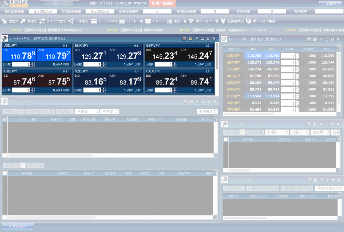The width and height of the screenshot is (344, 232).
Task: Open ポジション集計 from the toolbar
Action: click(261, 21)
